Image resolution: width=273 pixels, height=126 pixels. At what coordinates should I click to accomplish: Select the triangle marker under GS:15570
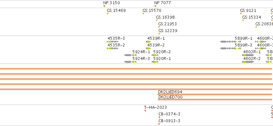pyautogui.click(x=143, y=13)
